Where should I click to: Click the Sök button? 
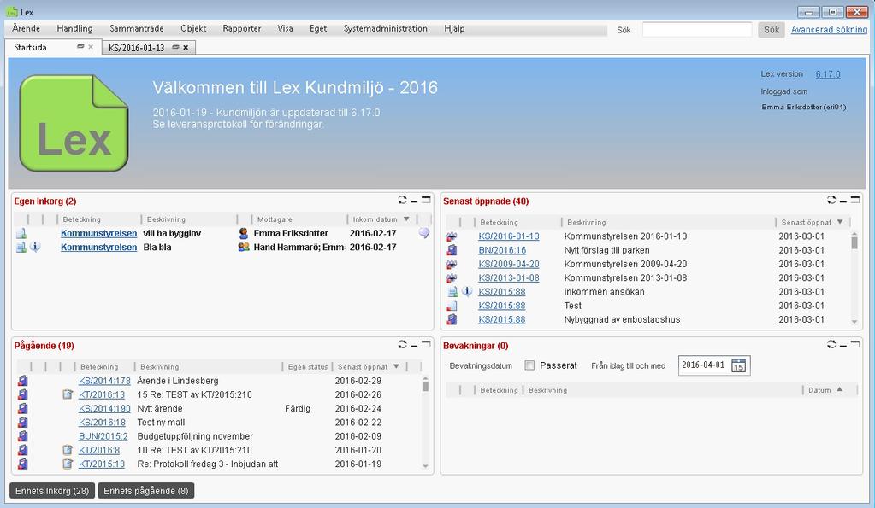coord(772,30)
